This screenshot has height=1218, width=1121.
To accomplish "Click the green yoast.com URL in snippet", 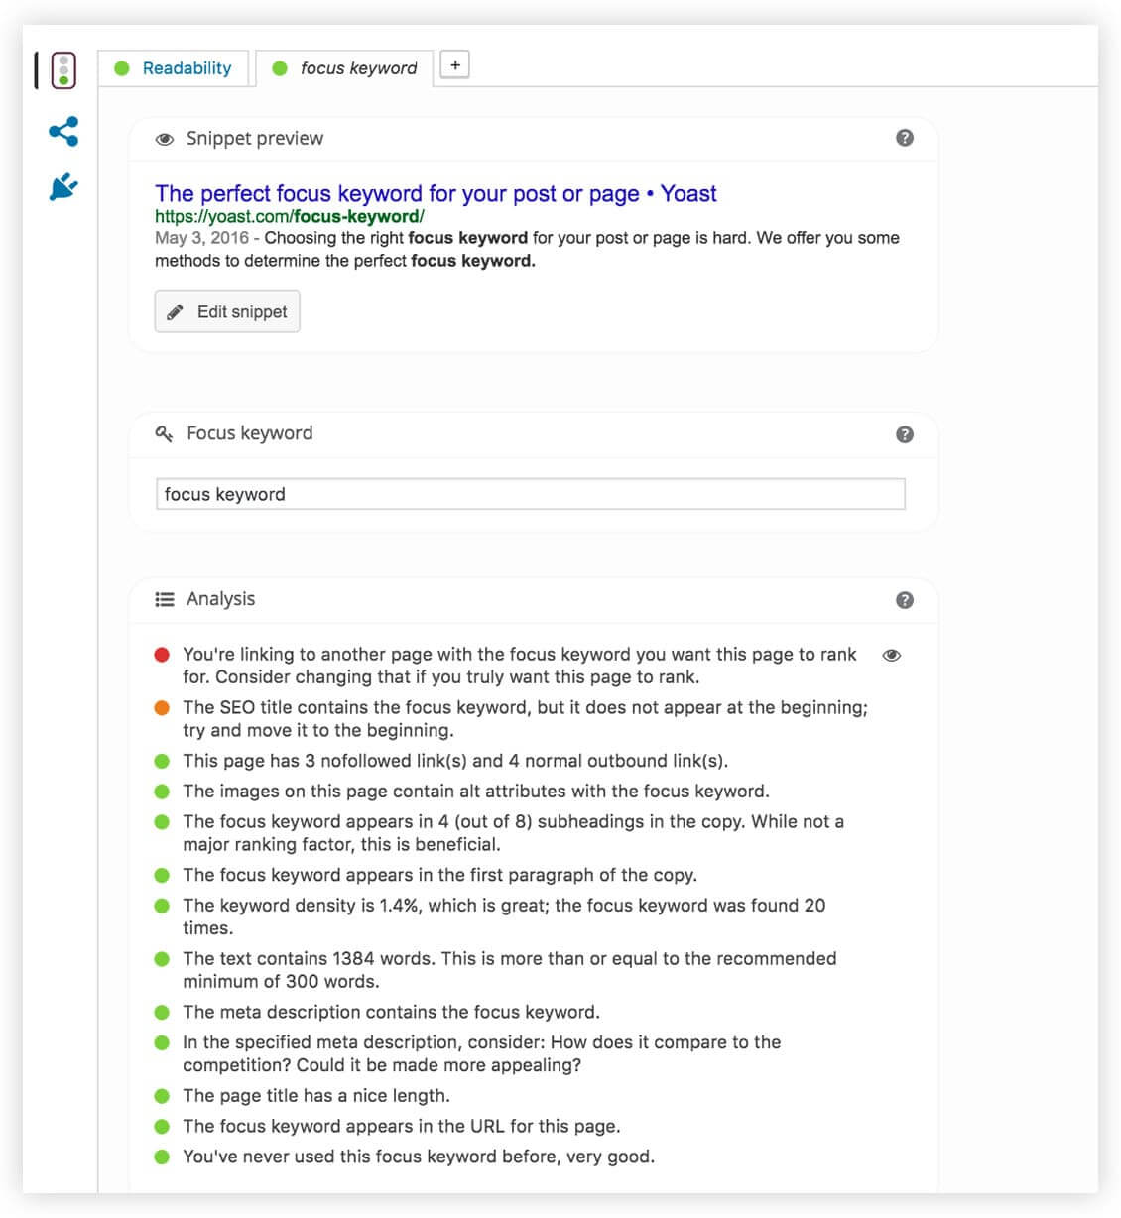I will pos(290,216).
